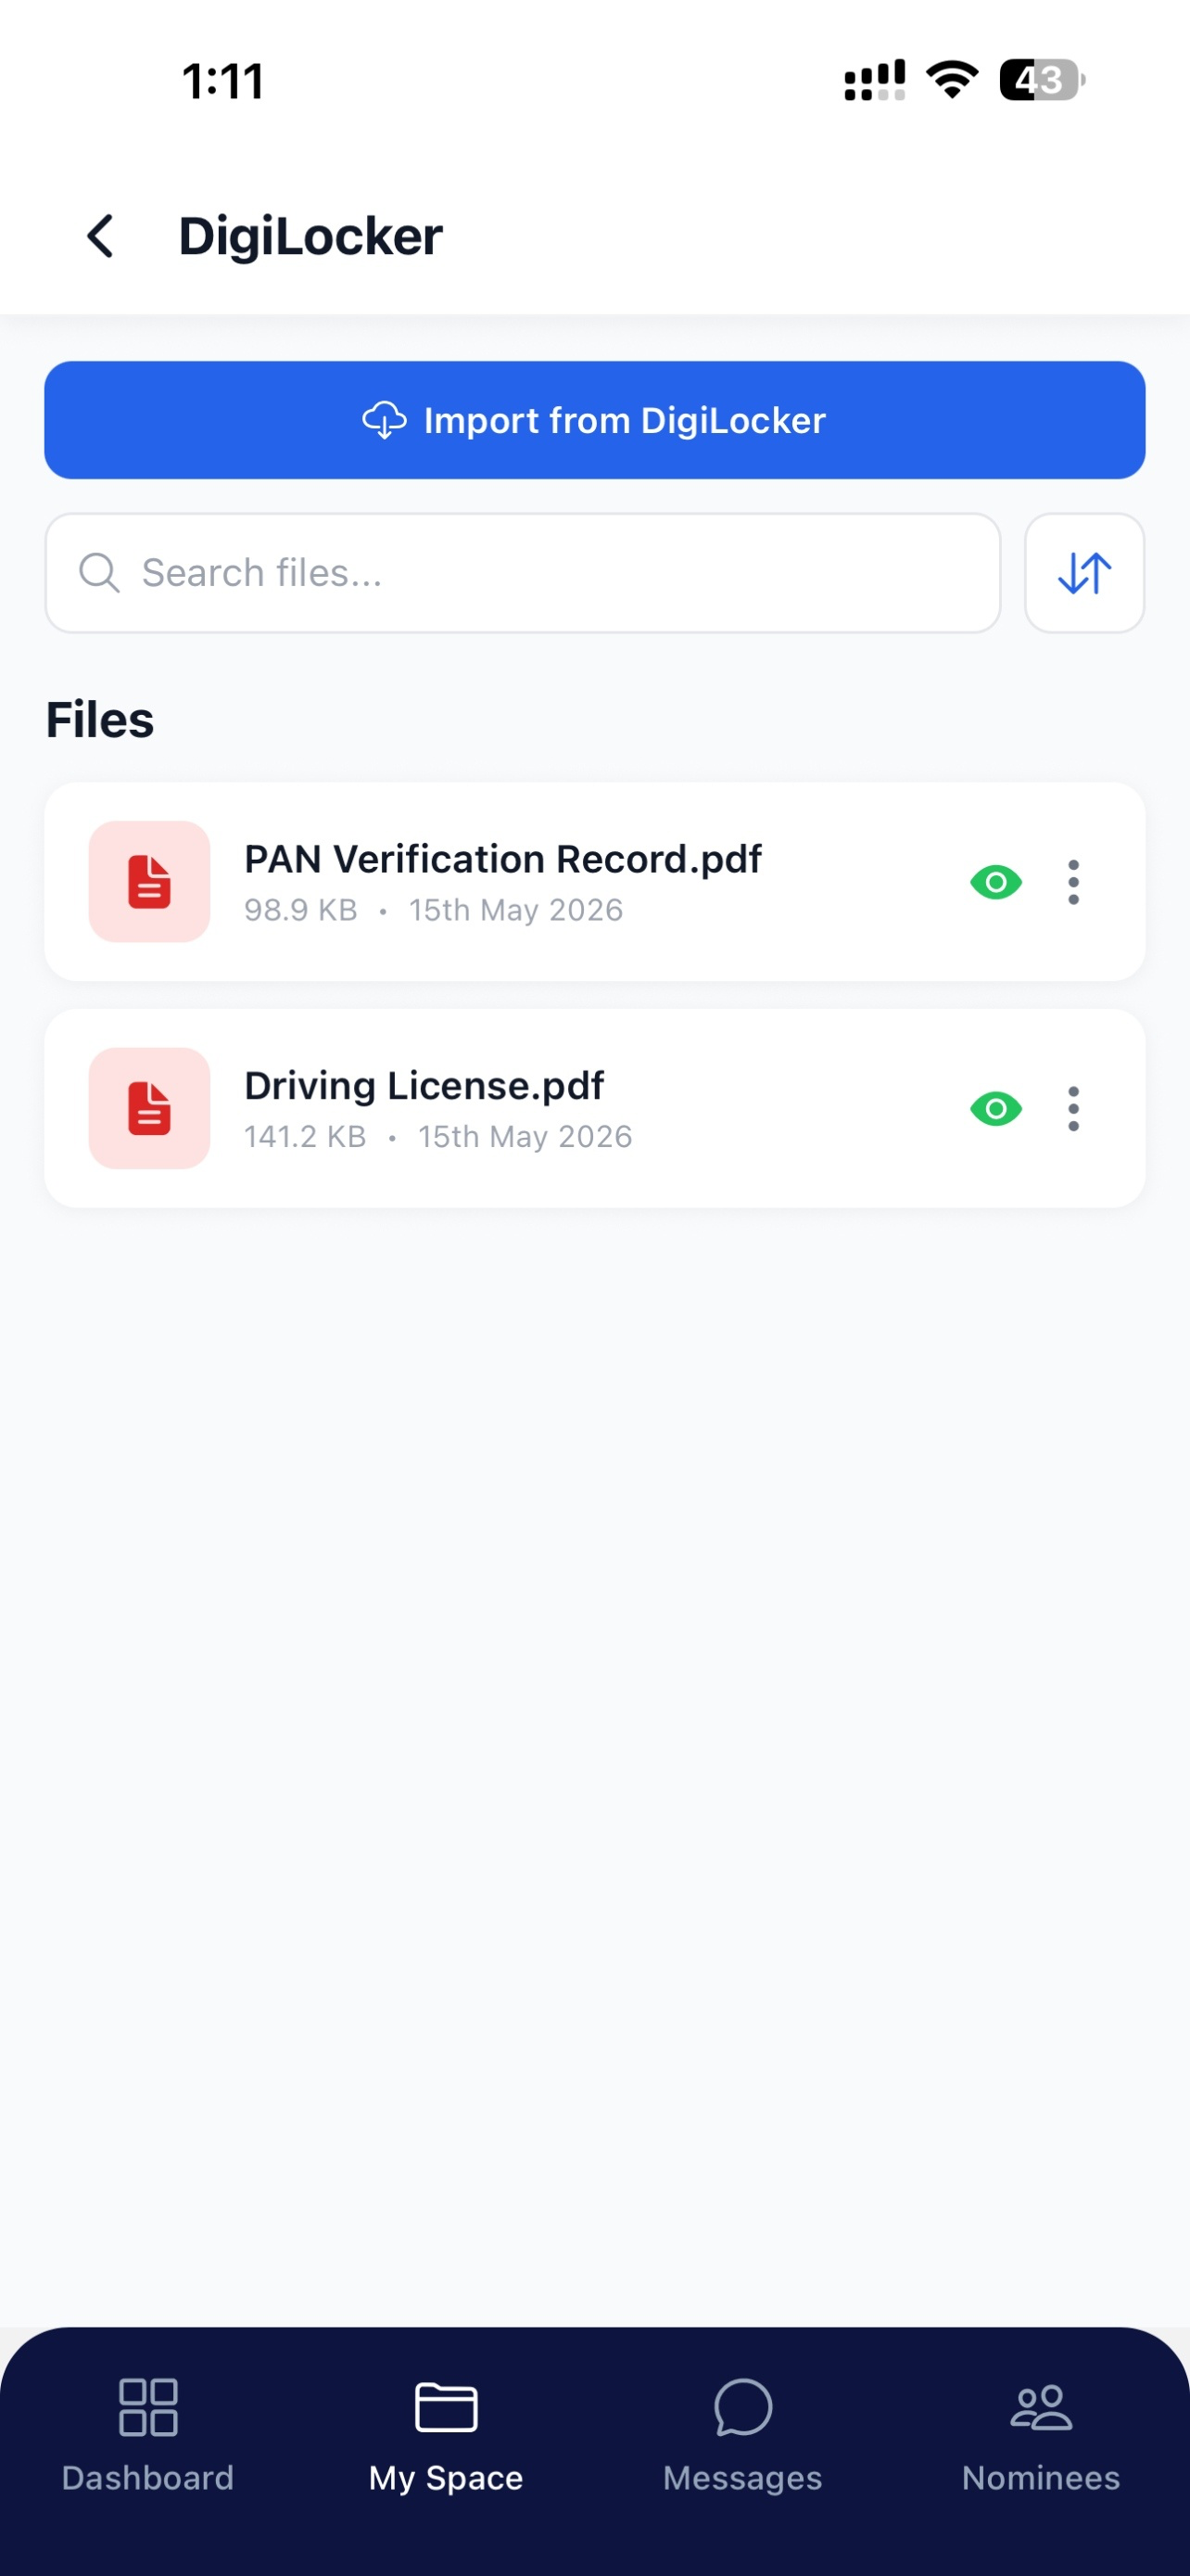Open more options for PAN Verification Record.pdf
The height and width of the screenshot is (2576, 1190).
tap(1073, 882)
